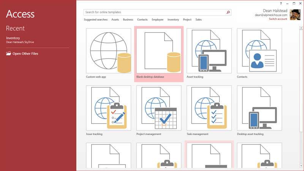Click Dean Halstead's profile picture

coord(295,14)
